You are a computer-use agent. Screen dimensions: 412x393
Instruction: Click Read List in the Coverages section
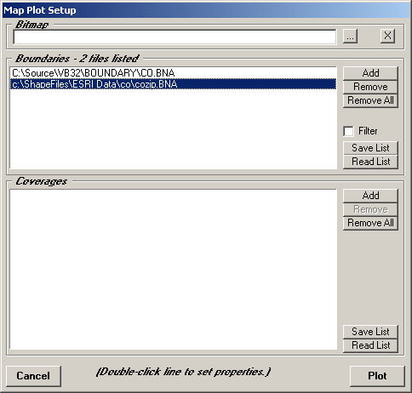click(370, 345)
